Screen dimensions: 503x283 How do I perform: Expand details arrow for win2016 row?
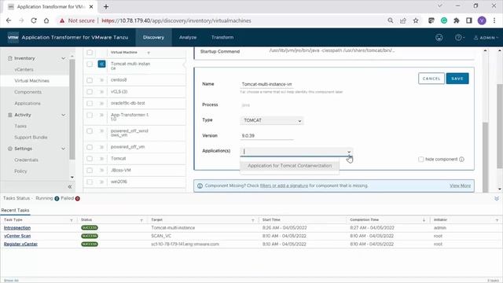(x=101, y=182)
